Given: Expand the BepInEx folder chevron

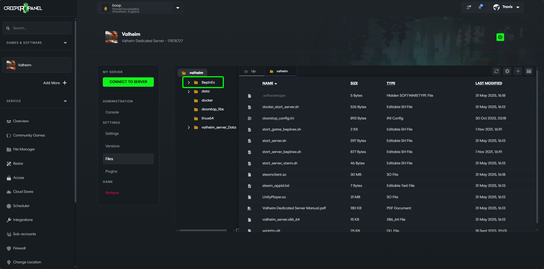Looking at the screenshot, I should tap(189, 82).
